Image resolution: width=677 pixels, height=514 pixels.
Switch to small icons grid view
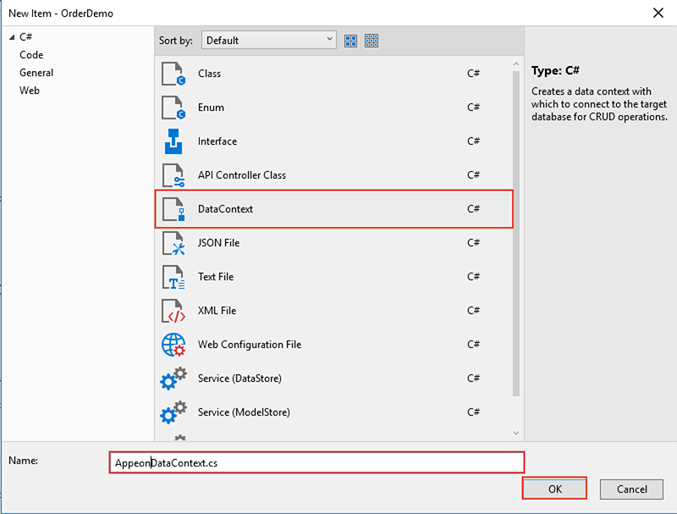(x=372, y=41)
